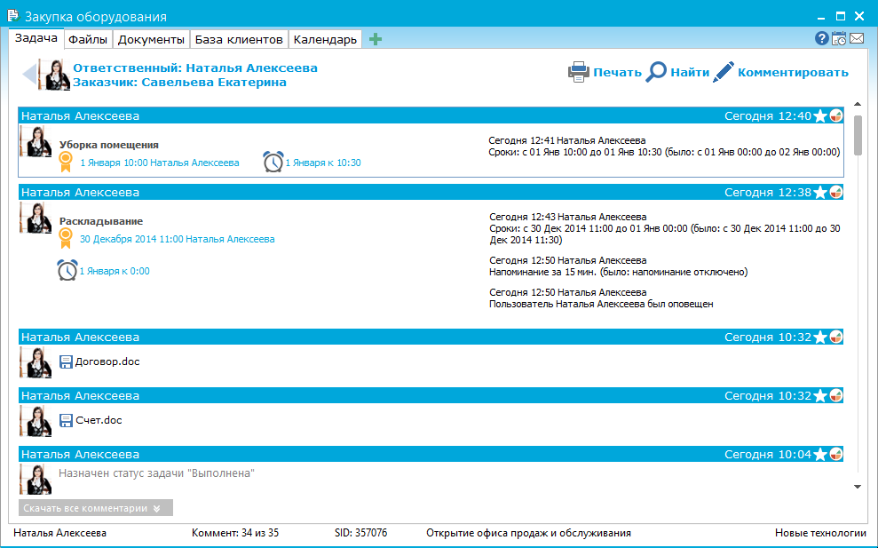Viewport: 878px width, 548px height.
Task: Click the avatar in the Уборка помещения comment
Action: (36, 141)
